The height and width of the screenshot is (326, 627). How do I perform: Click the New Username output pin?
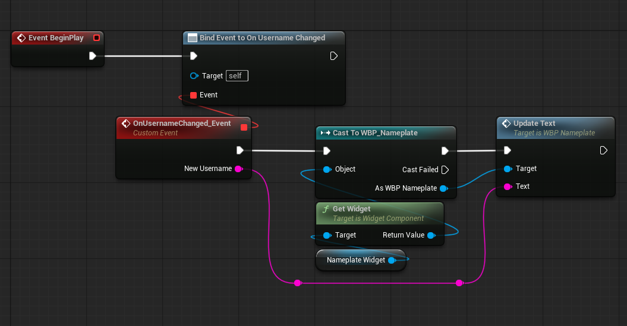click(x=238, y=169)
